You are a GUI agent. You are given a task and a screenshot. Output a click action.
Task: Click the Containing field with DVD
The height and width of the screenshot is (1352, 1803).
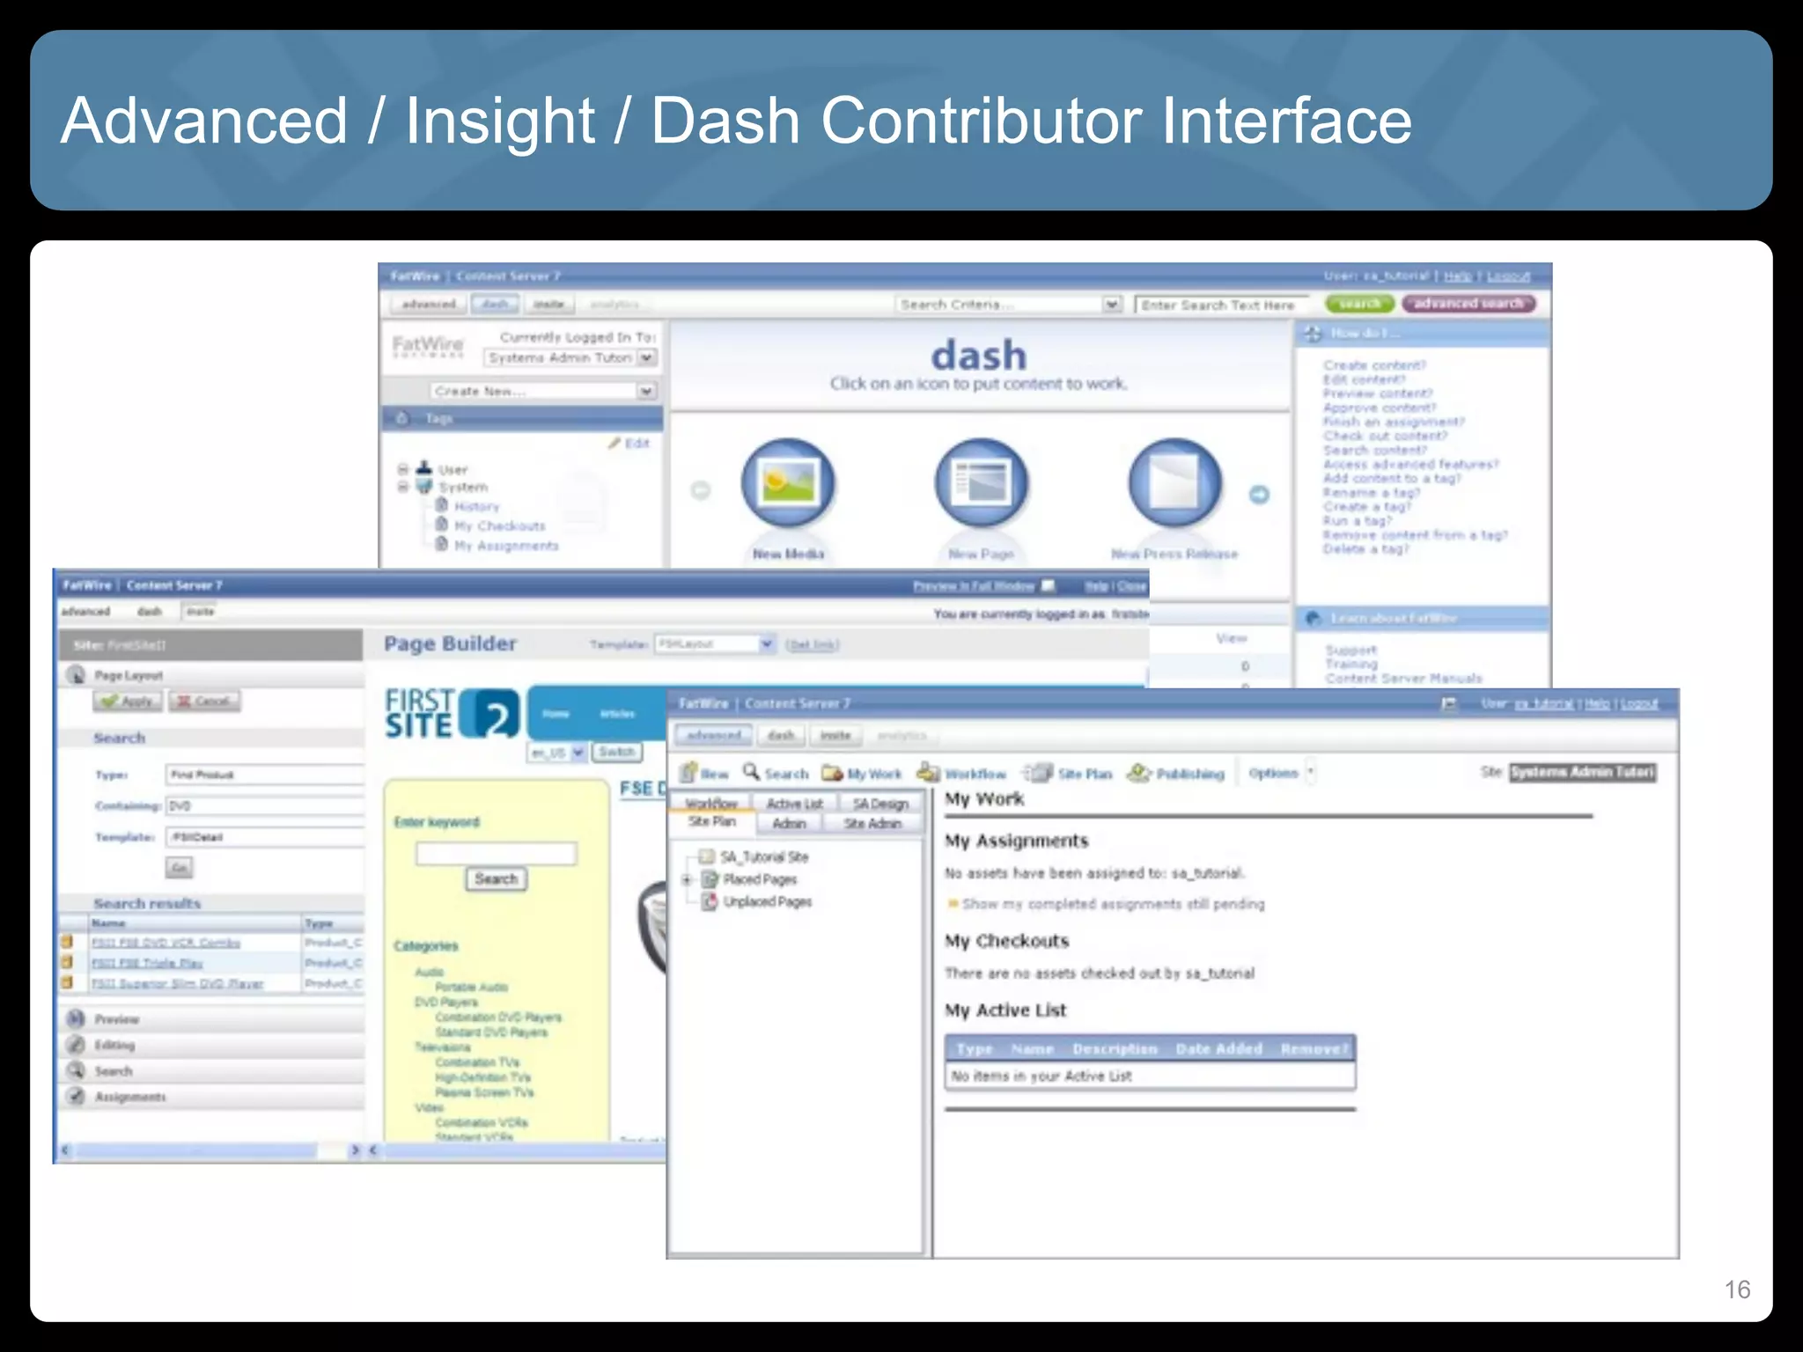pyautogui.click(x=265, y=805)
